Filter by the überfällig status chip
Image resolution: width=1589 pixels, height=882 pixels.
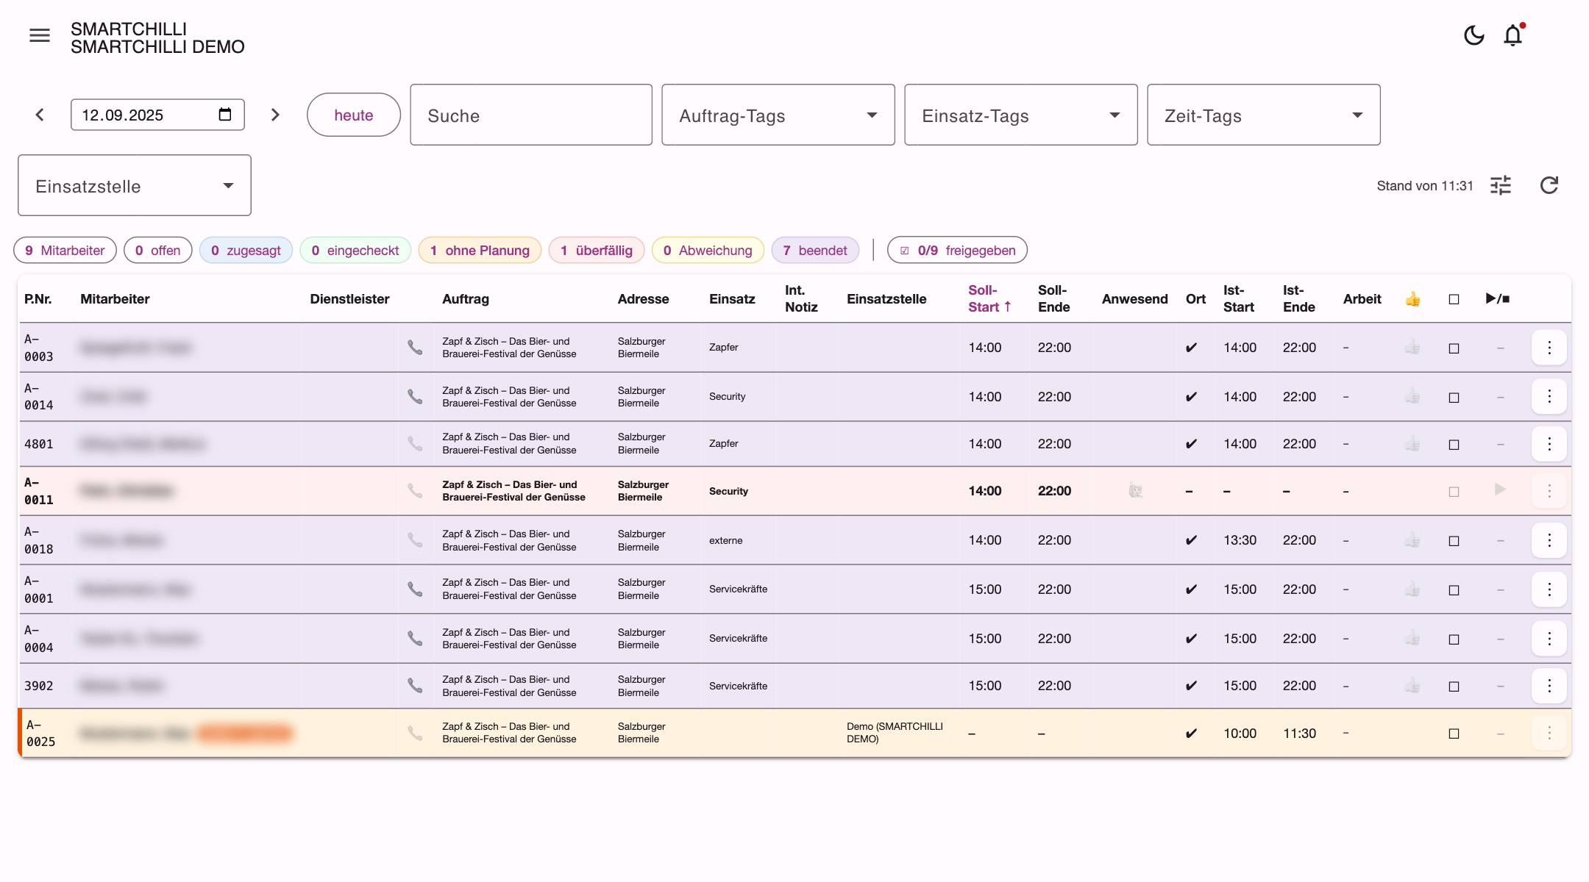point(597,250)
